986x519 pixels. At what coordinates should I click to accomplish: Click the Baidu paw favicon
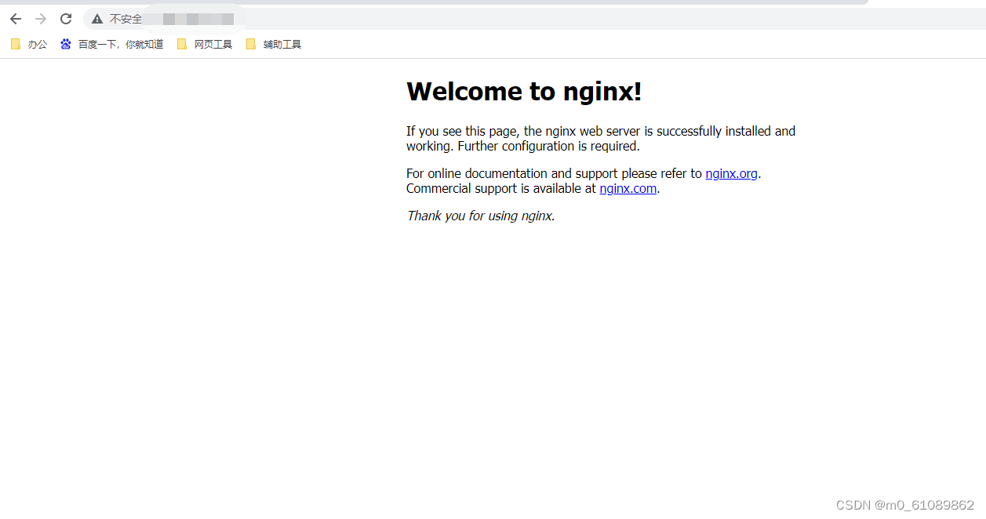click(66, 45)
